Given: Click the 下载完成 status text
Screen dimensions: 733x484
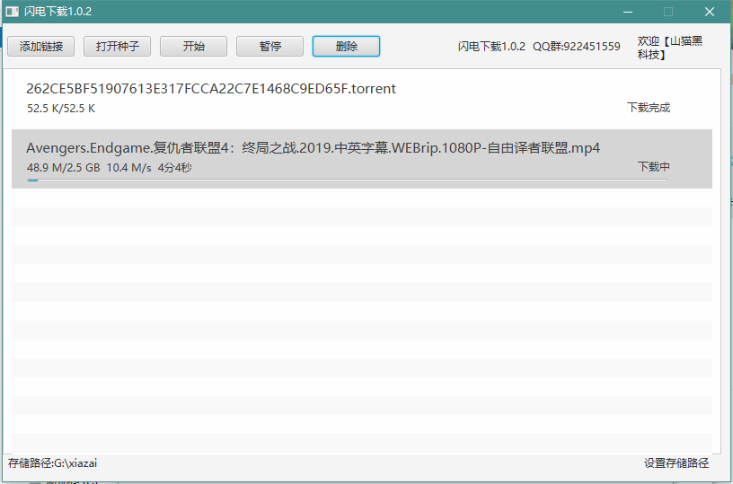Looking at the screenshot, I should 649,108.
